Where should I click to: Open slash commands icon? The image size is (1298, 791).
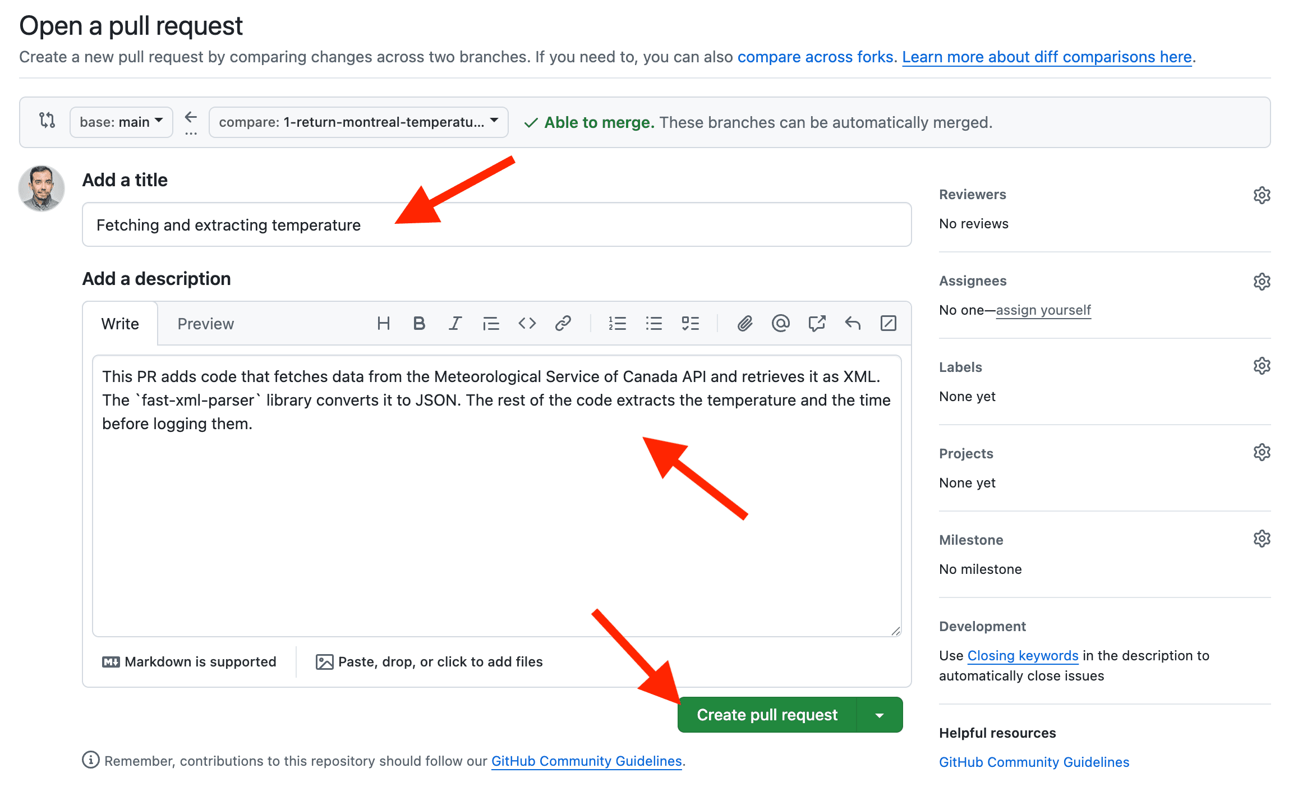(x=889, y=324)
